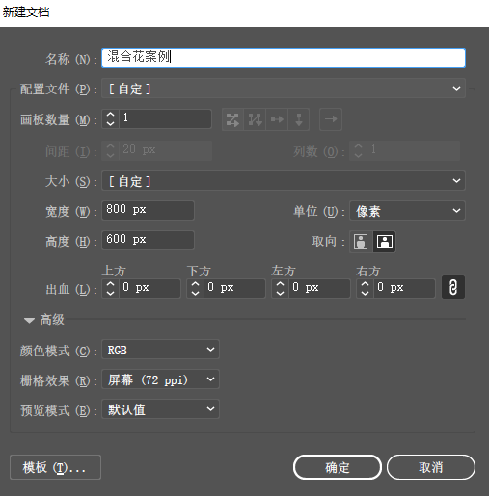The width and height of the screenshot is (489, 496).
Task: Open the 模板(T)... templates button
Action: point(55,467)
